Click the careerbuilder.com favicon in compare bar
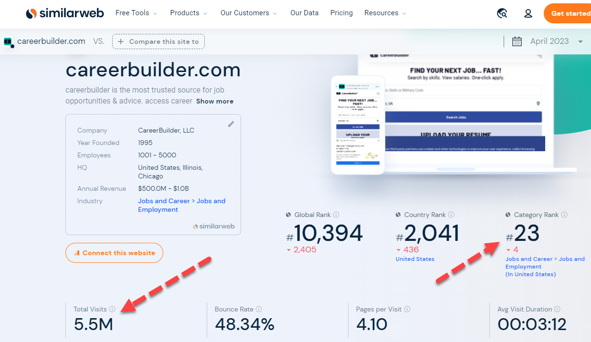Screen dimensions: 591x342 click(x=8, y=42)
